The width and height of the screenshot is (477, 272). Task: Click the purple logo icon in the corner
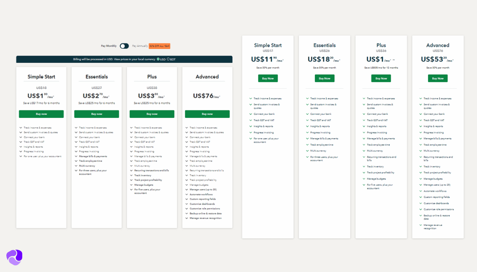click(x=14, y=257)
